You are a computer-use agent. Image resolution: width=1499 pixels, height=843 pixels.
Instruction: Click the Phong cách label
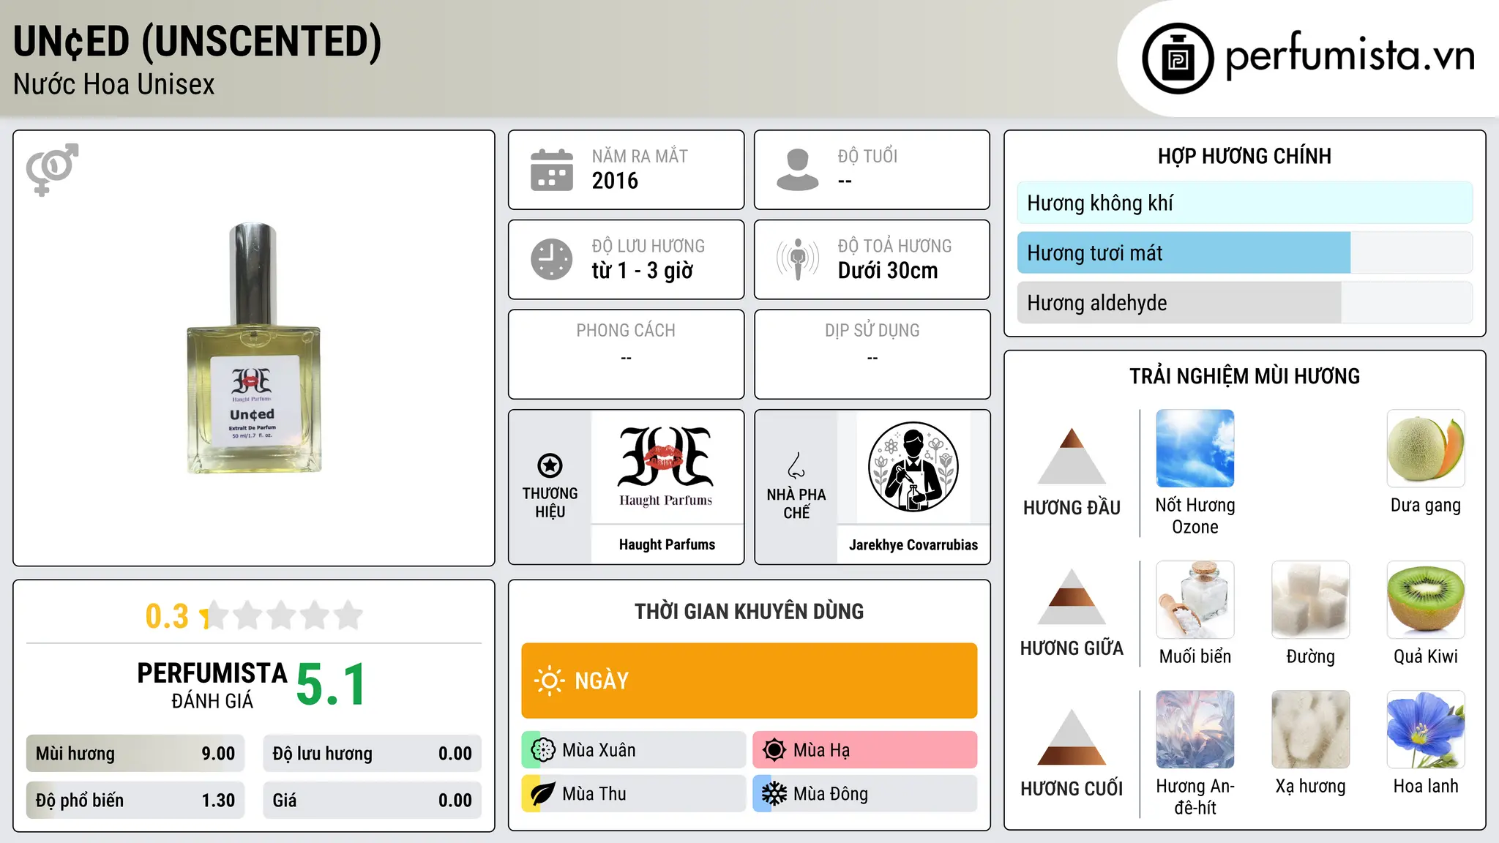pos(626,331)
